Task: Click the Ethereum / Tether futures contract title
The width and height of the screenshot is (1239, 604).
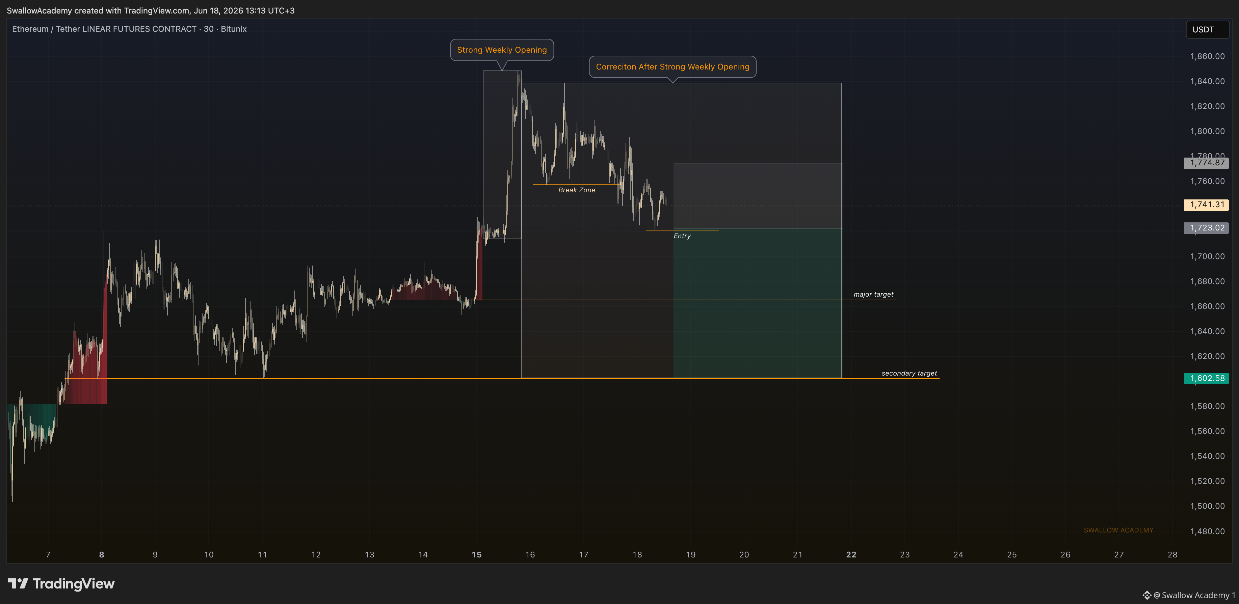Action: click(x=129, y=29)
